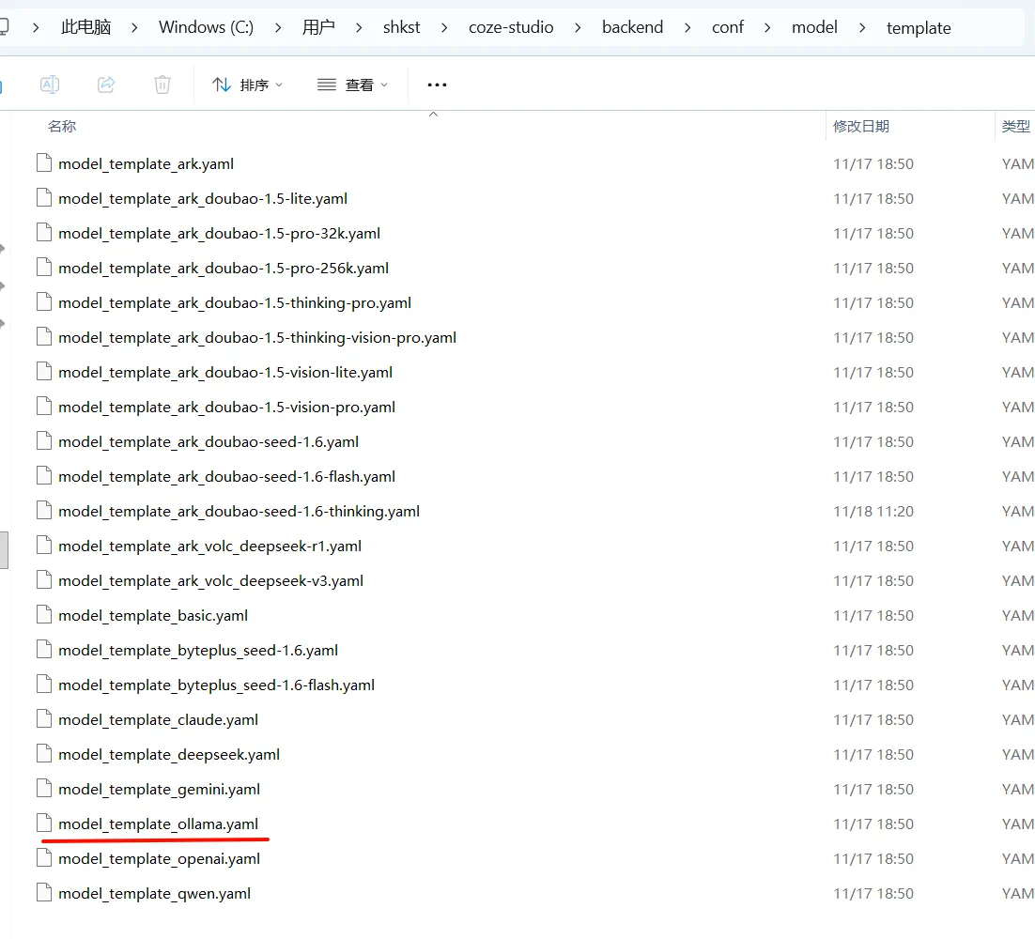Click file icon of model_template_deepseek.yaml

point(44,754)
